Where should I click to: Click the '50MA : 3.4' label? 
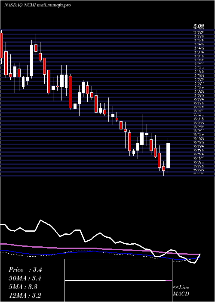25,278
